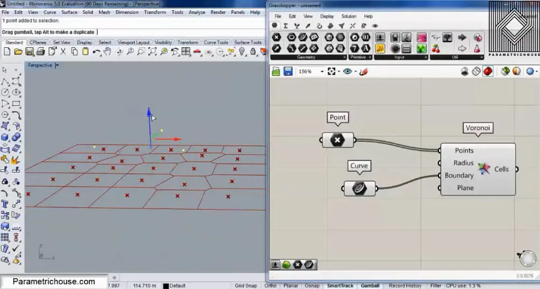Screen dimensions: 540x289
Task: Select the Point parameter node on canvas
Action: click(x=338, y=140)
